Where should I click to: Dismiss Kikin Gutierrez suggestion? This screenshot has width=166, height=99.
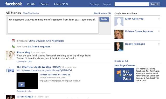(159, 19)
